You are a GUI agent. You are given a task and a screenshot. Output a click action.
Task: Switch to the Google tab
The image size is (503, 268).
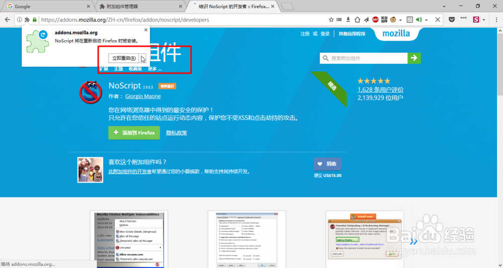48,6
